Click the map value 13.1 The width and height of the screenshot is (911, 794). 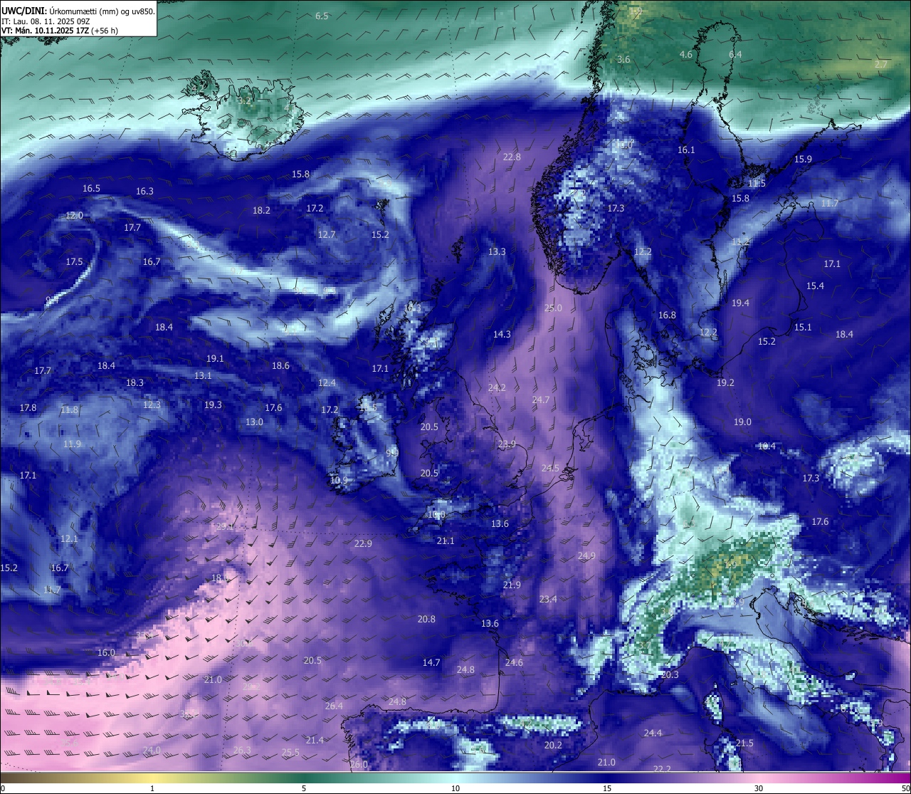point(203,375)
